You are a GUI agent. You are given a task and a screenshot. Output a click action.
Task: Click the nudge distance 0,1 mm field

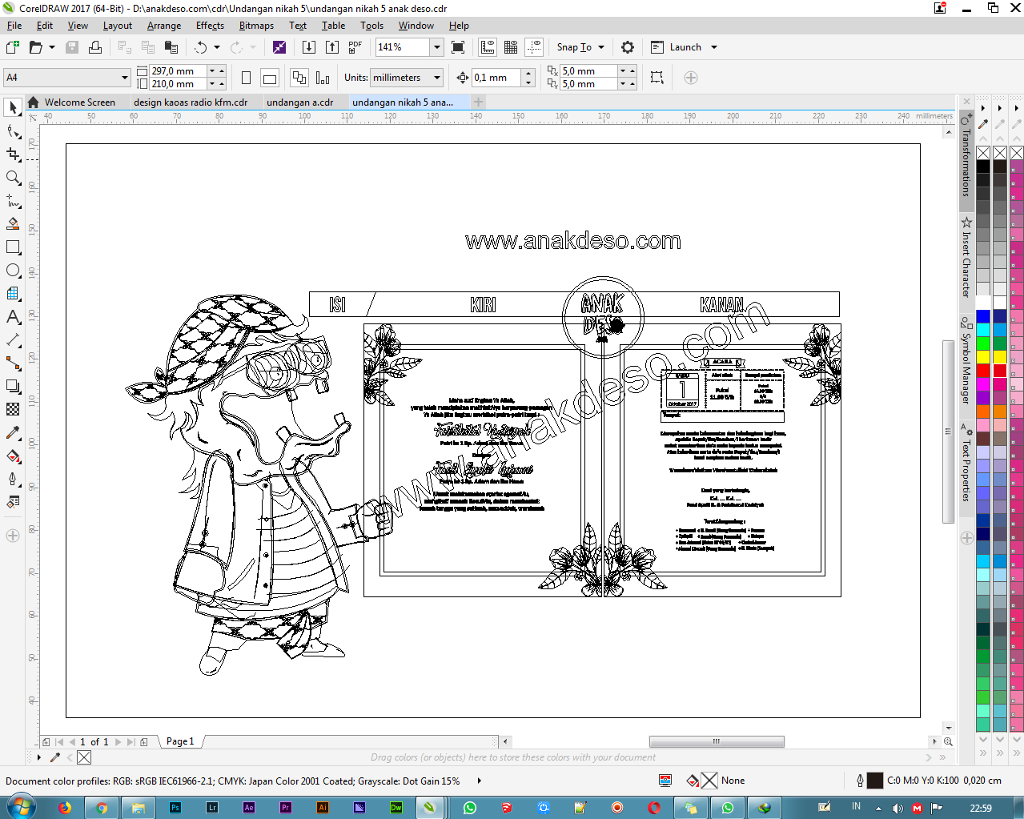tap(496, 78)
